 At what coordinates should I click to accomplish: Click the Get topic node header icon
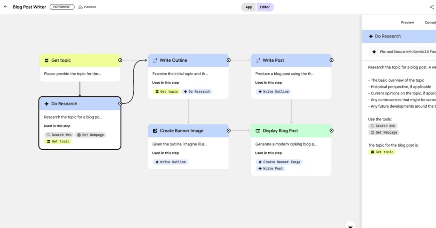pyautogui.click(x=46, y=60)
